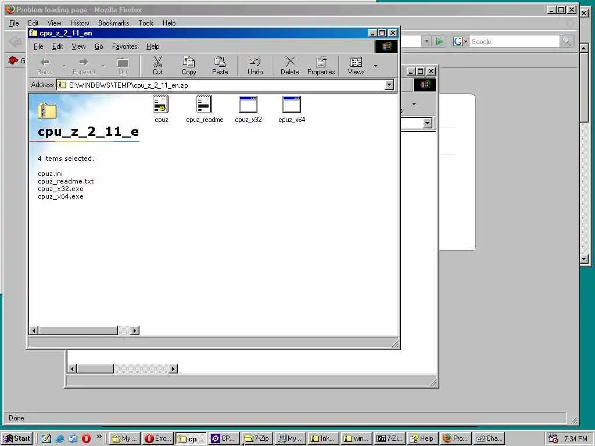Click the Firefox vertical scrollbar up arrow
Screen dimensions: 595x446
pos(584,48)
